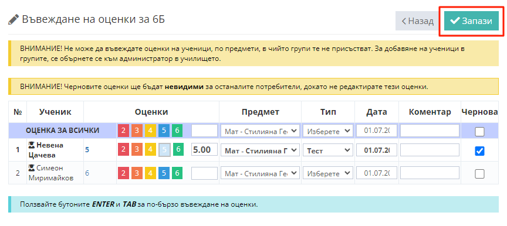
Task: Save grades with the Запази button
Action: [471, 21]
